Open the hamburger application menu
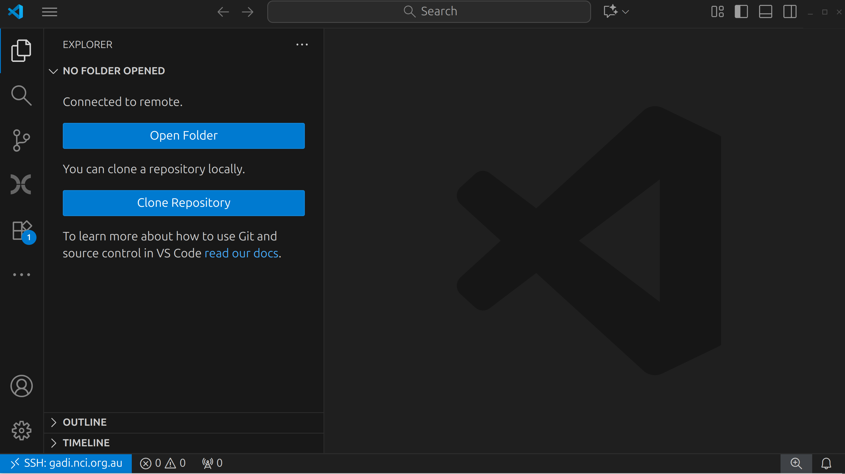Screen dimensions: 845x474 49,12
